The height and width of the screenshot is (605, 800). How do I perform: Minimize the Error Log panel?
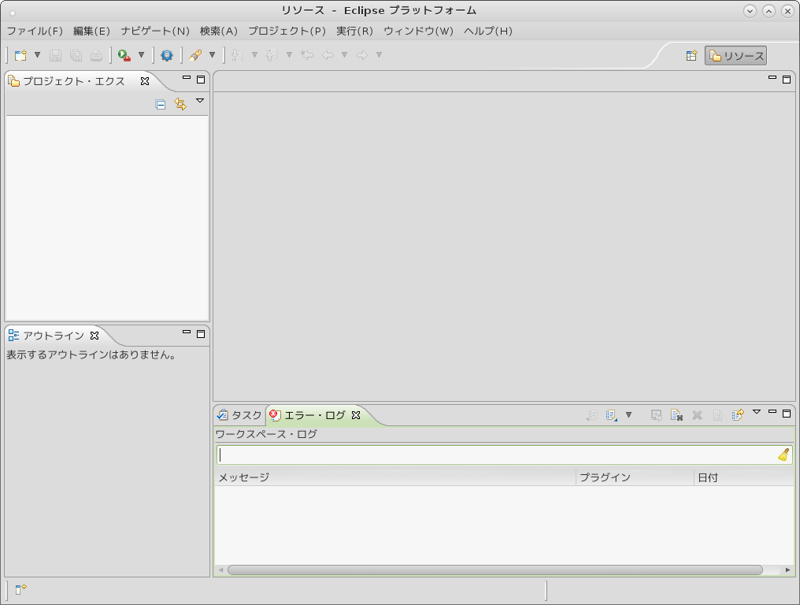772,411
